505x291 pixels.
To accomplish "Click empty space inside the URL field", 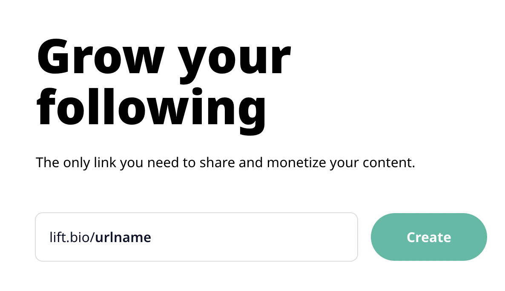I will pyautogui.click(x=255, y=237).
